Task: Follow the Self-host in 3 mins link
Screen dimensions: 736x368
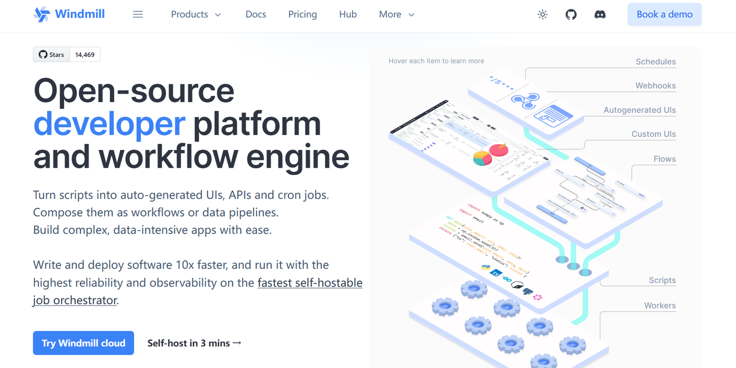Action: click(x=194, y=343)
